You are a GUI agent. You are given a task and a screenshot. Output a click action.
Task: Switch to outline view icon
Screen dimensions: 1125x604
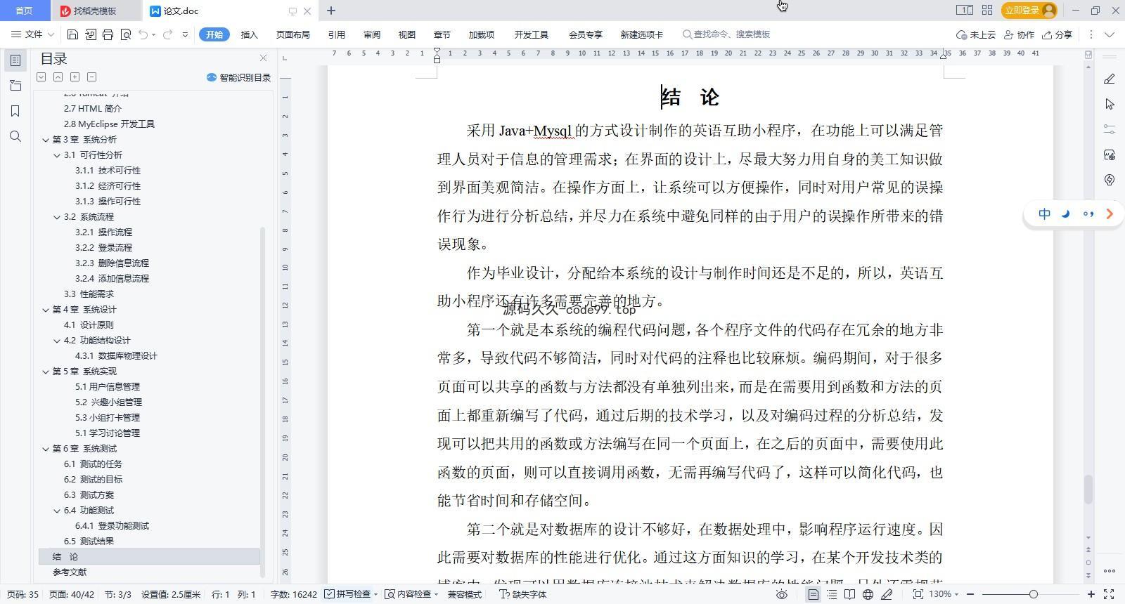(832, 594)
